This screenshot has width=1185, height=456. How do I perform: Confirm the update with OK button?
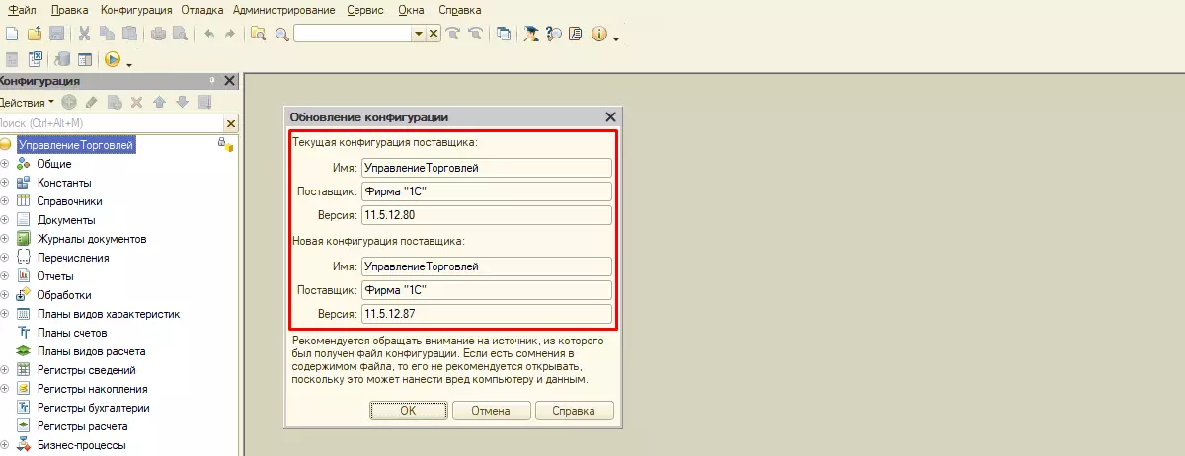[x=408, y=411]
